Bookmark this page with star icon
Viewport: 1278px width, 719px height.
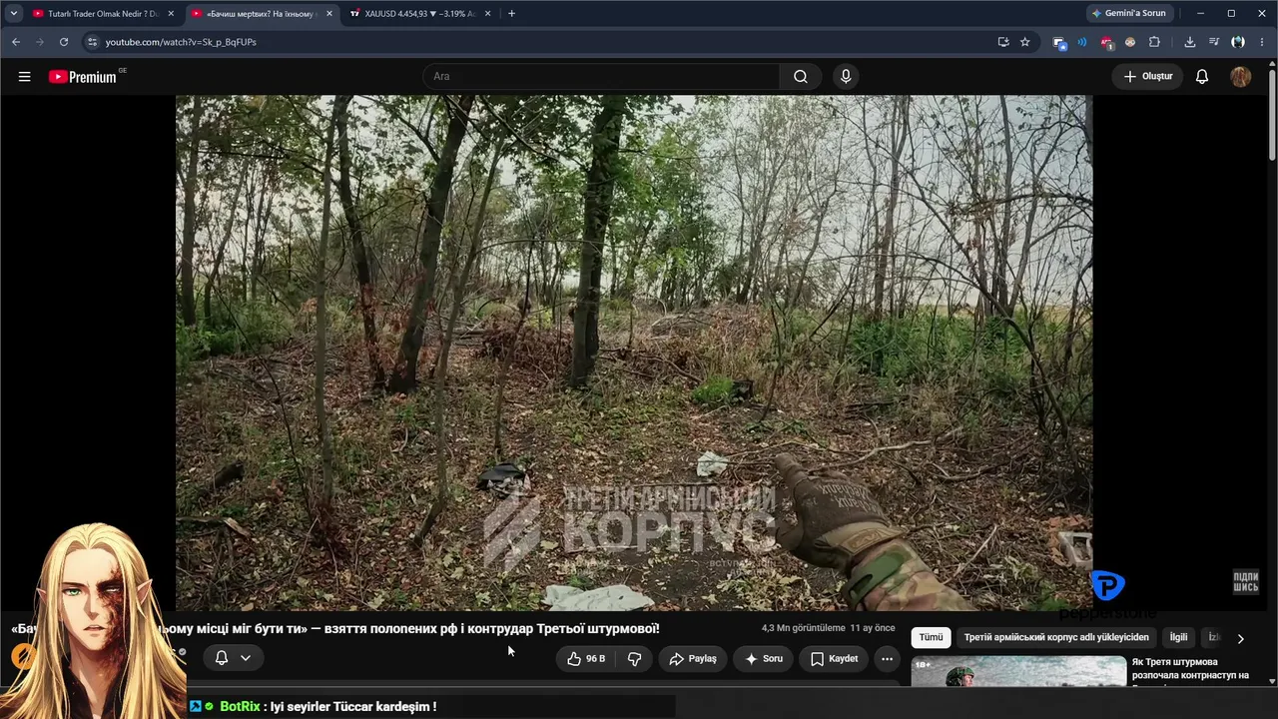[x=1024, y=42]
